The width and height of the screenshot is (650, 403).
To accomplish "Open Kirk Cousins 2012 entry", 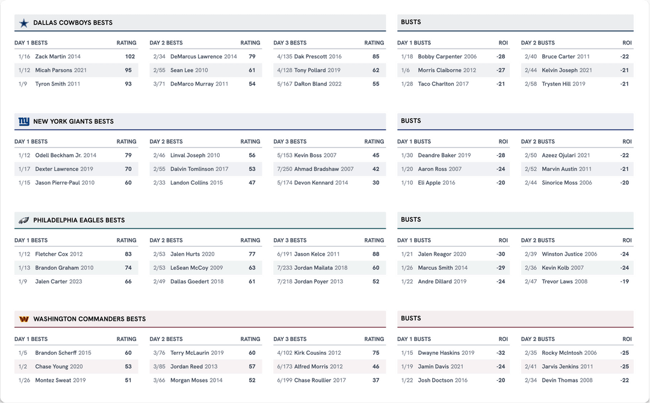I will [x=317, y=353].
